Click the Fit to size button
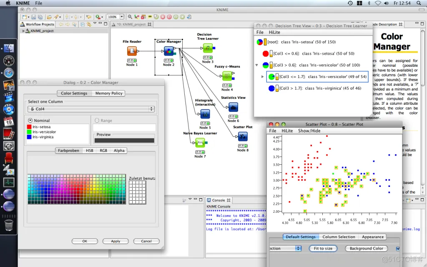The image size is (427, 267). (x=323, y=249)
